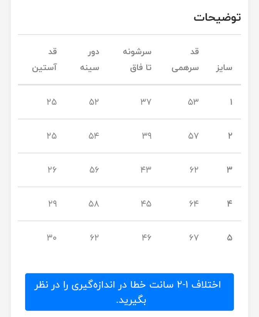Select size ۳ in the سایز column

[230, 169]
